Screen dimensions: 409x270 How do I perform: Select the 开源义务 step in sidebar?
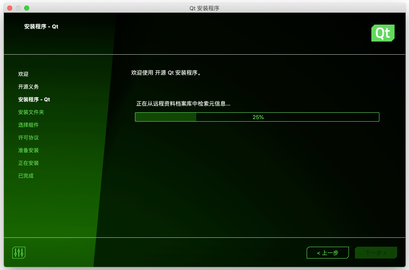pos(28,87)
